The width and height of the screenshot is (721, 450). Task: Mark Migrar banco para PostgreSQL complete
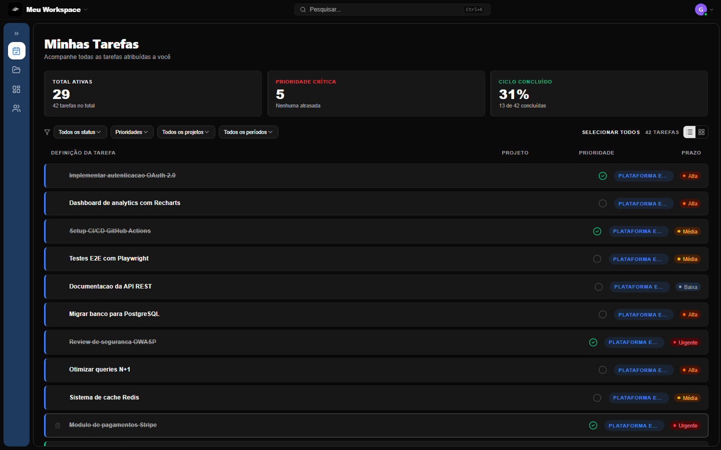[x=603, y=314]
